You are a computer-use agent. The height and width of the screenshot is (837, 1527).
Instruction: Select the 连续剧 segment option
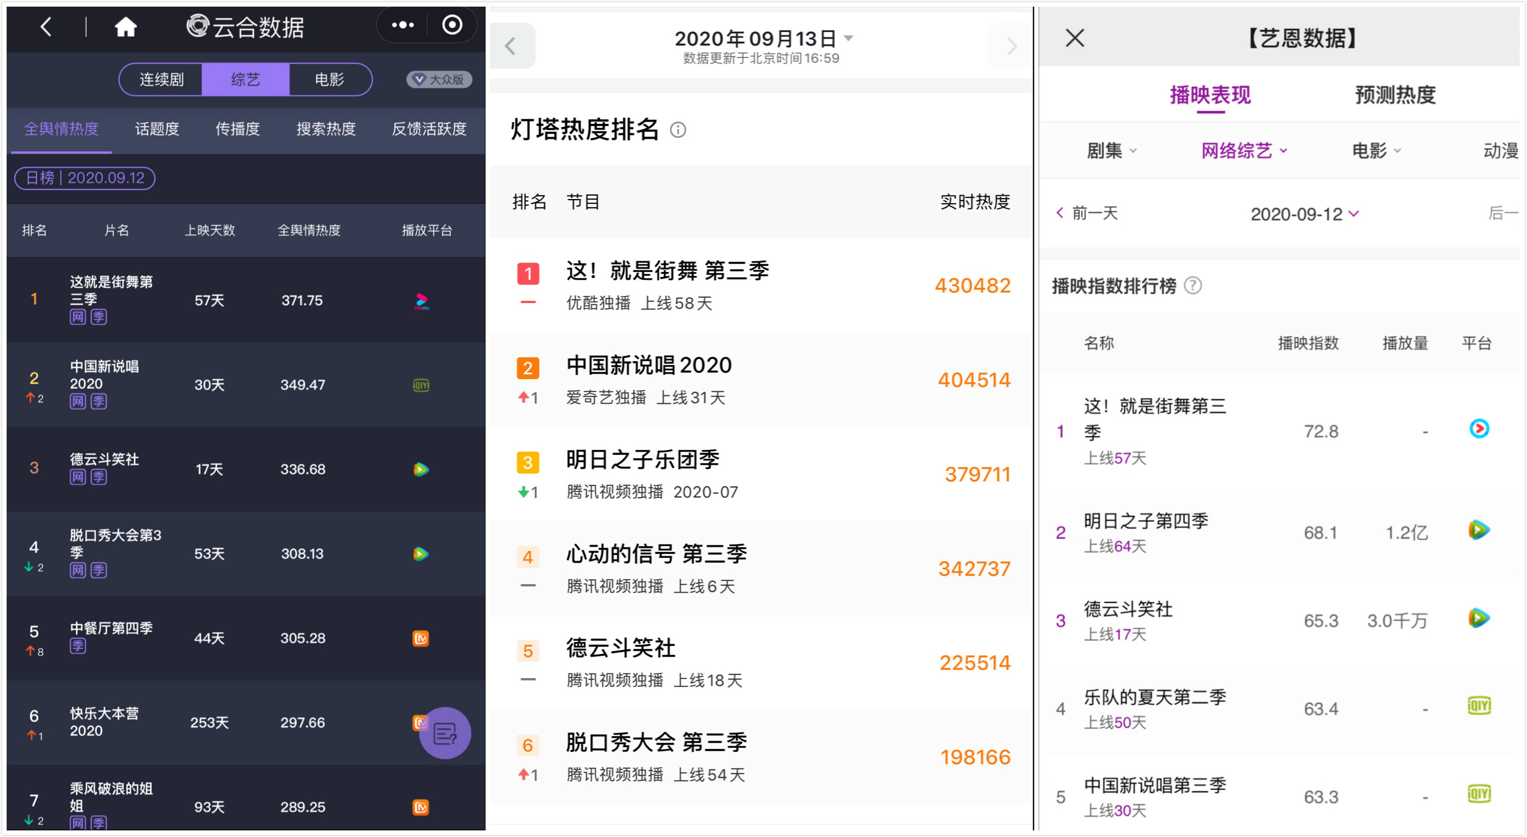[x=161, y=80]
